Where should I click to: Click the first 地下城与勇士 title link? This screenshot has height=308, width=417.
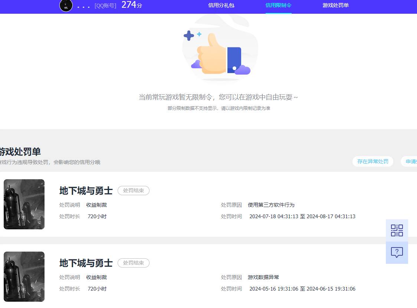tap(86, 190)
